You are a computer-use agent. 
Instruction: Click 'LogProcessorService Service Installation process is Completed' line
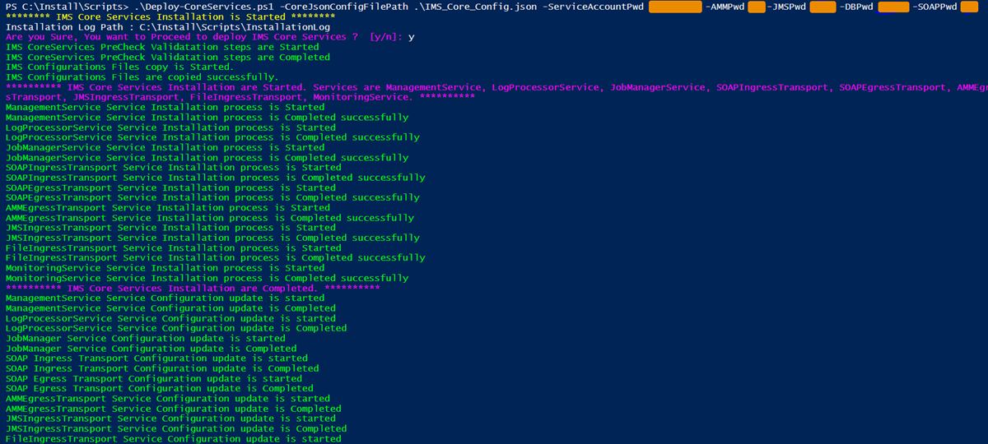tap(207, 137)
